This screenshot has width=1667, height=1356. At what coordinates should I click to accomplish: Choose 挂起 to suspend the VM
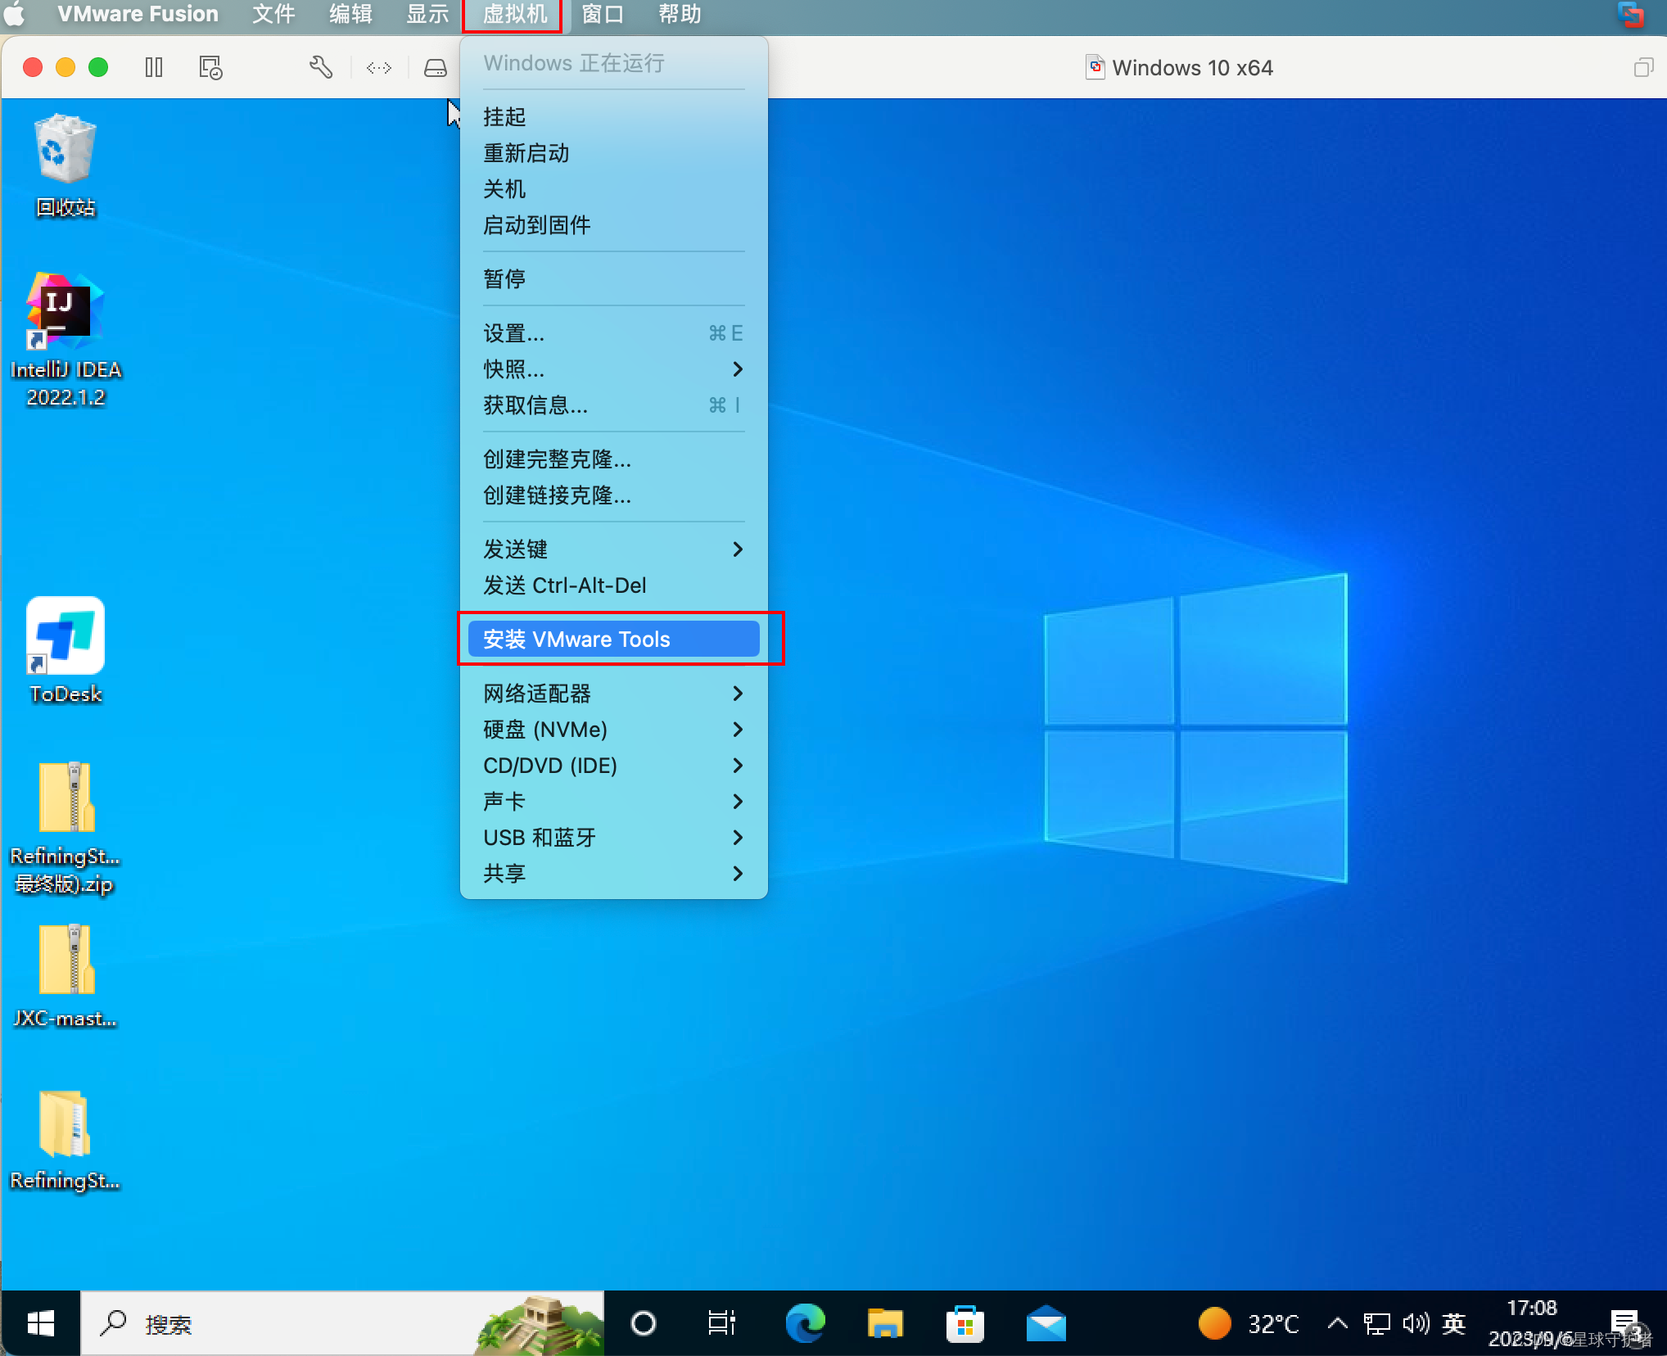pos(613,117)
